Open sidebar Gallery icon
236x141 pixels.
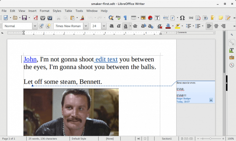coord(232,58)
